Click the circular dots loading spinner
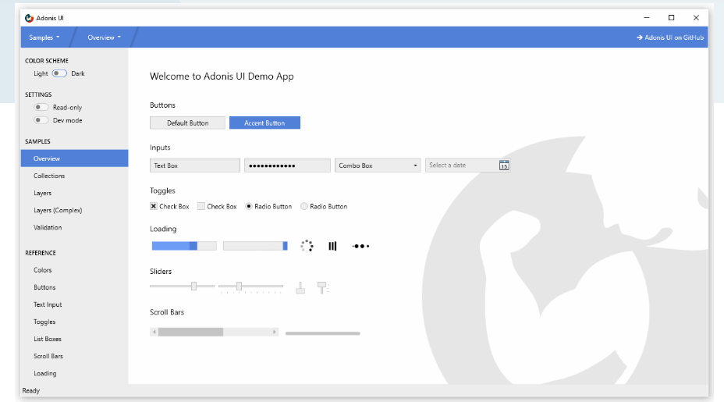724x402 pixels. [307, 246]
